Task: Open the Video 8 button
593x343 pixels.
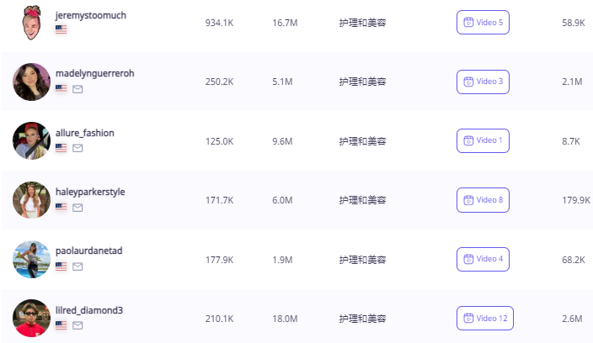Action: [483, 200]
